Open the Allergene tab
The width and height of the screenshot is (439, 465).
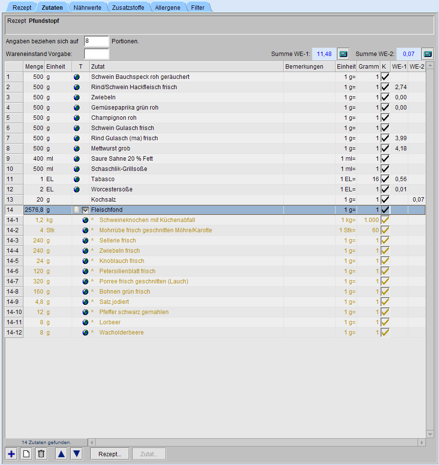tap(168, 8)
